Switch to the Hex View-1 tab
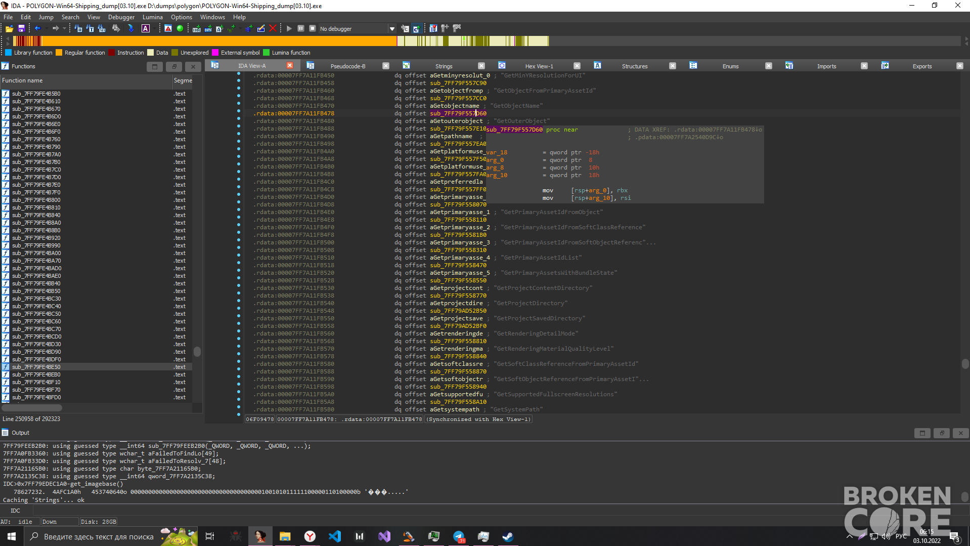 click(539, 66)
